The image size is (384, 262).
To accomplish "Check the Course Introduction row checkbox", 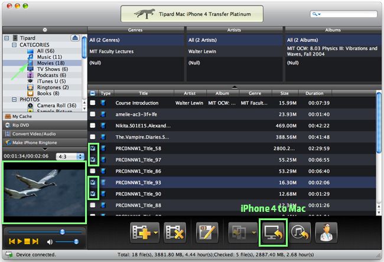I will [x=93, y=103].
